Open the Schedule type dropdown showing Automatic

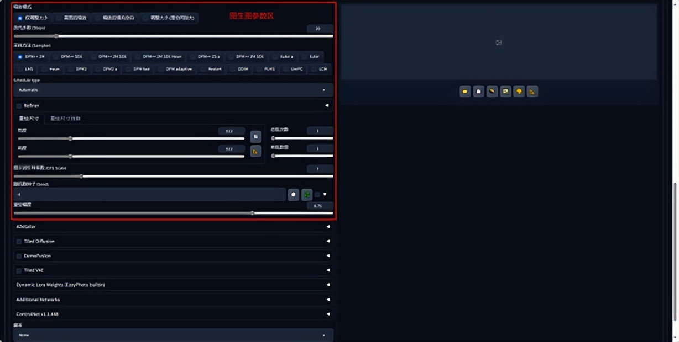pos(173,89)
